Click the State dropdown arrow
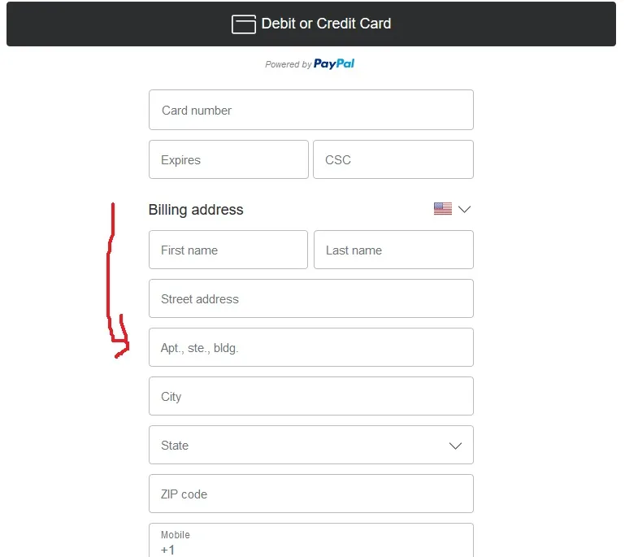Viewport: 625px width, 557px height. click(455, 446)
